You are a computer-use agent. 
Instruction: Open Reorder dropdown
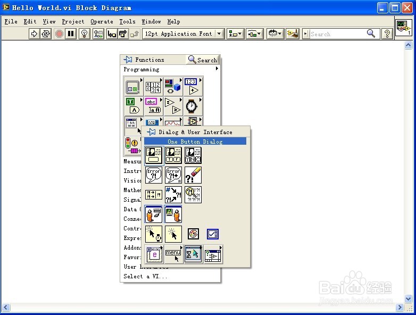click(x=275, y=34)
